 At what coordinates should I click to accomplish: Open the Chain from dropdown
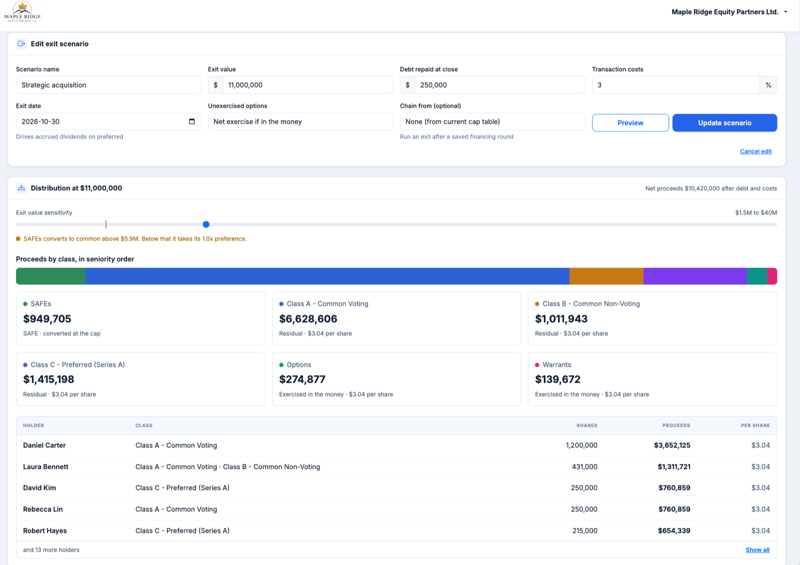coord(492,121)
